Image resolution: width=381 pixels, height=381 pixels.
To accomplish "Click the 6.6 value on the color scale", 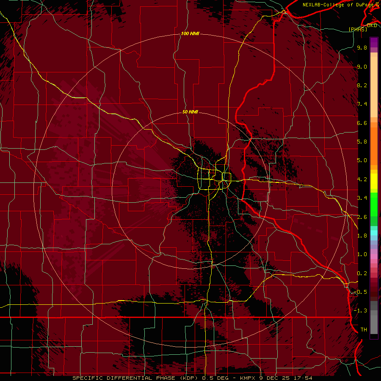I will (362, 123).
